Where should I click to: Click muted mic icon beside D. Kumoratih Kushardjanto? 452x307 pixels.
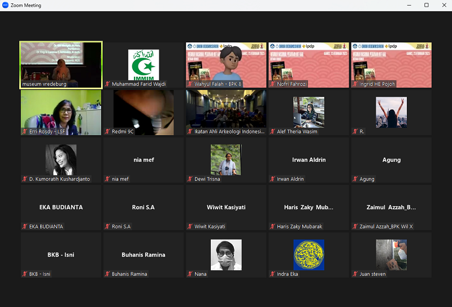25,179
